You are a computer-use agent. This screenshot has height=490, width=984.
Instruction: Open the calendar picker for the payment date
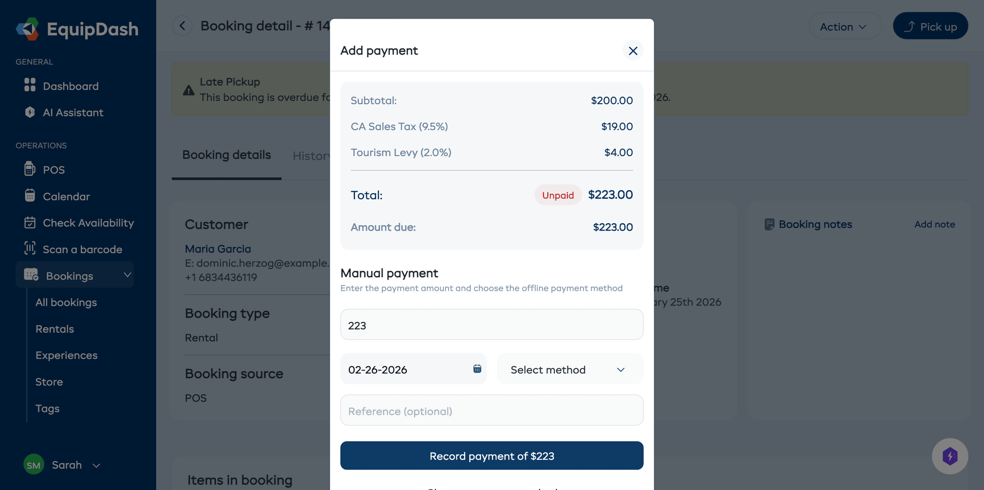click(476, 369)
